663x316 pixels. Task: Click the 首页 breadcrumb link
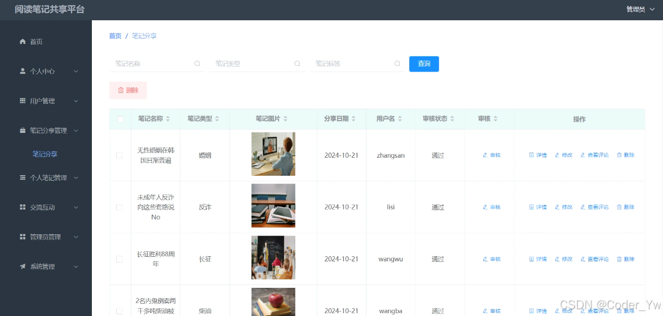(115, 36)
